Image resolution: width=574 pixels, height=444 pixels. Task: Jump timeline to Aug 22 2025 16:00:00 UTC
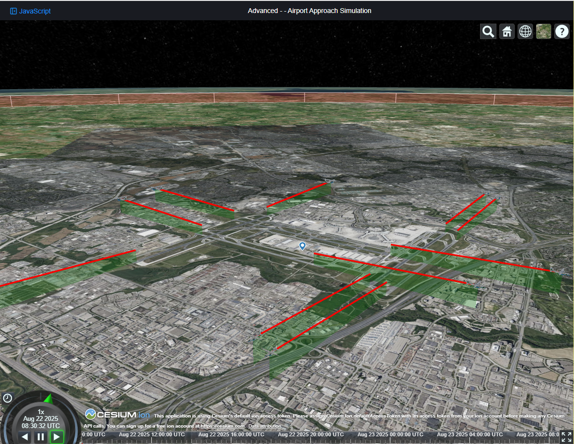pos(231,434)
